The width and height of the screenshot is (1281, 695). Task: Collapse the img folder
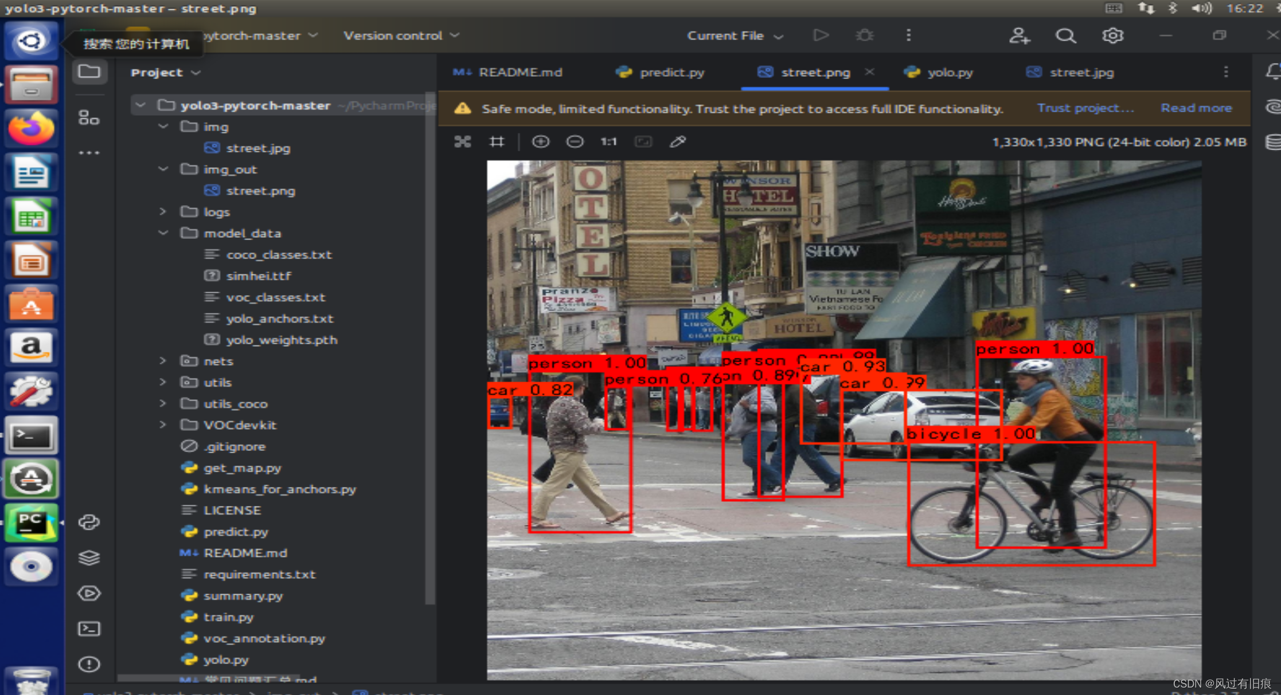(x=163, y=127)
